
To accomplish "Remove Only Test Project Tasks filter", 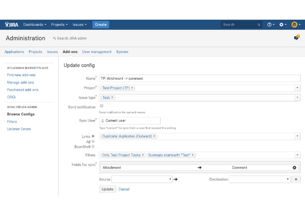I will coord(143,155).
